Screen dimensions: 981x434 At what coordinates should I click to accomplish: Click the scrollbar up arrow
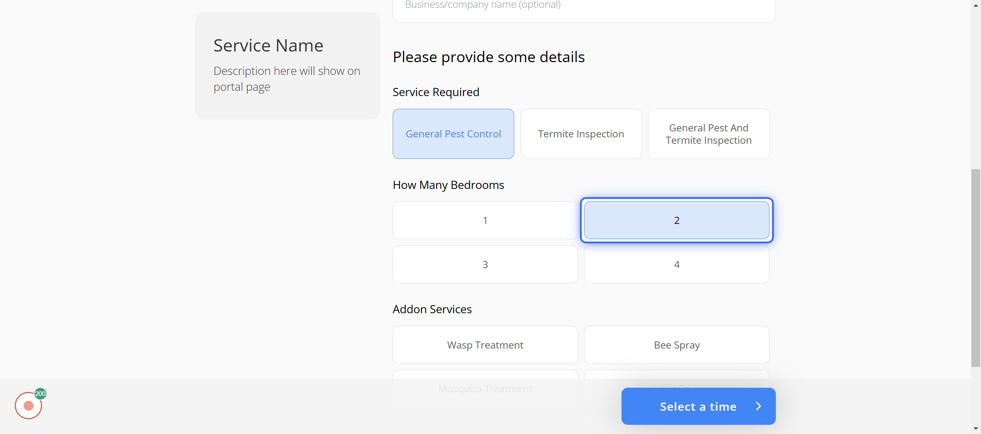[x=976, y=5]
